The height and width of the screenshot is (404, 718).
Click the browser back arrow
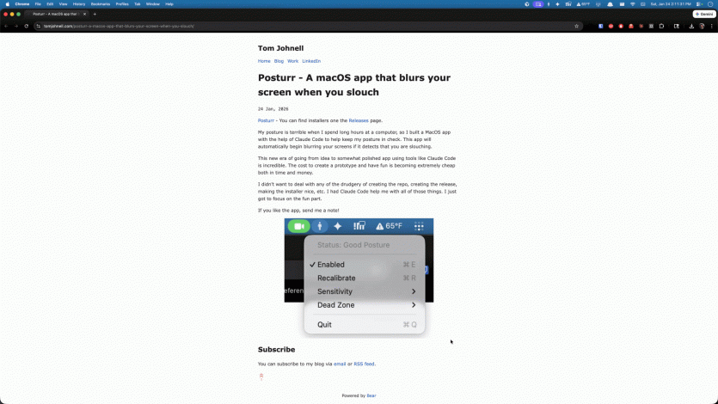[x=6, y=26]
